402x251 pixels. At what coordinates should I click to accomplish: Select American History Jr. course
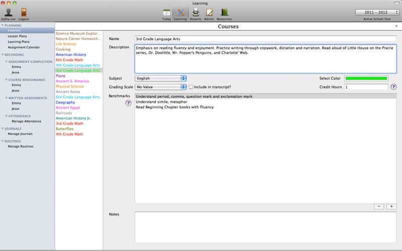73,118
